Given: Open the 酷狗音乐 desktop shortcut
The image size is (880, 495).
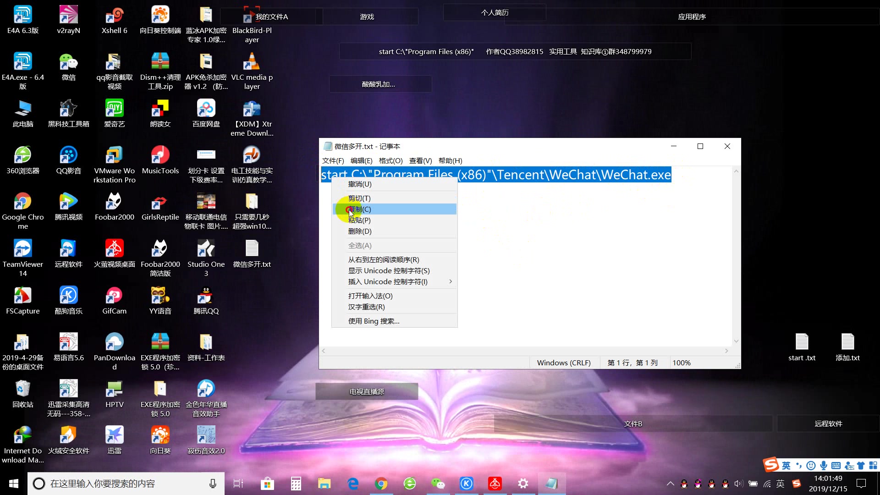Looking at the screenshot, I should coord(68,301).
